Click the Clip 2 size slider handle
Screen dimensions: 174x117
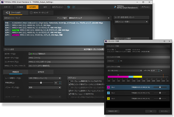160,93
